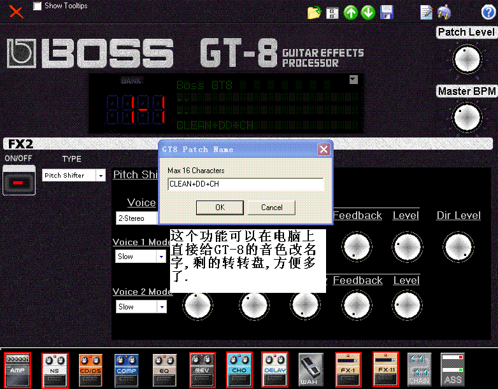Open the effect CHAIN icon
Screen dimensions: 498x389
(418, 369)
